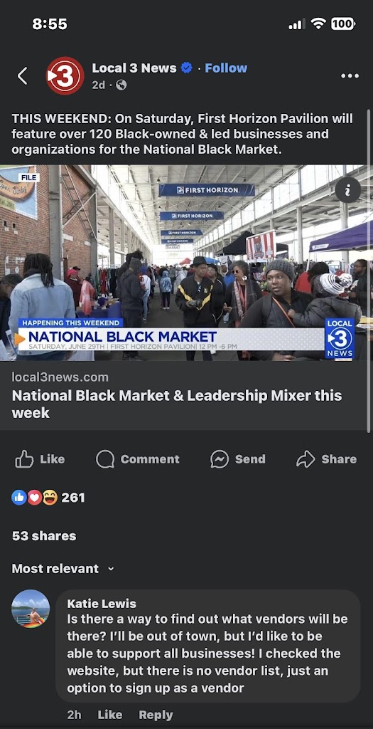Open the Local 3 News profile logo
This screenshot has width=373, height=729.
pos(65,75)
